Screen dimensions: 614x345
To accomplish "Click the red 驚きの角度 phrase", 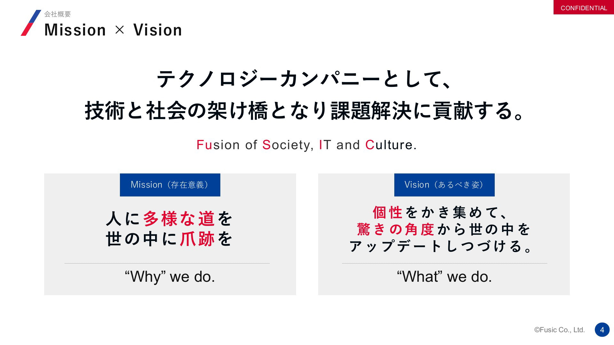I will coord(395,229).
